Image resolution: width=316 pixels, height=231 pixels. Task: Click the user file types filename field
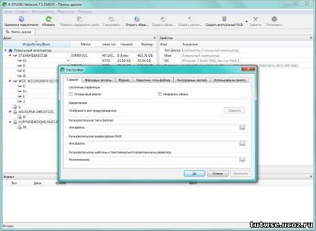(x=162, y=127)
